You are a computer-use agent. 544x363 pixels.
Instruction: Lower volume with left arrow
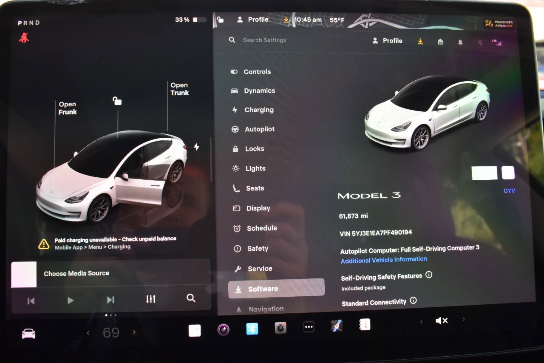(x=421, y=321)
